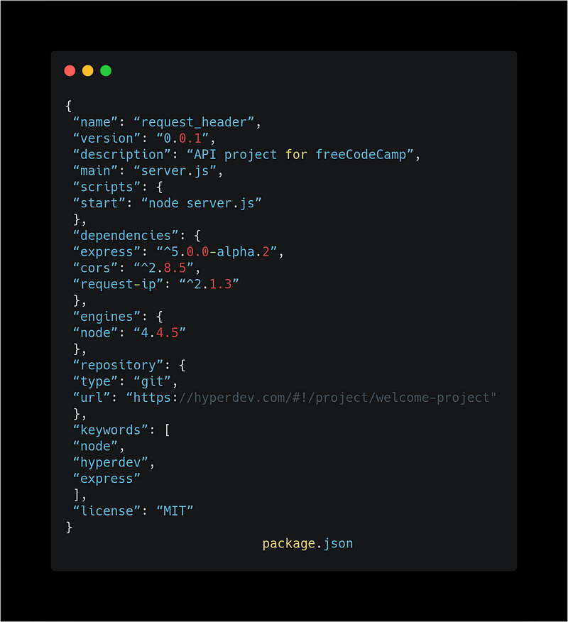Click the opening bracket after "keywords"

(x=168, y=430)
